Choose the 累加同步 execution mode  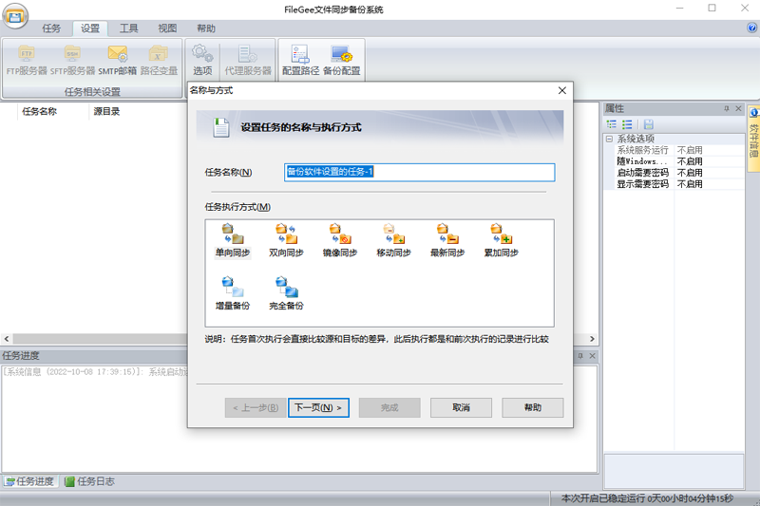(x=501, y=239)
